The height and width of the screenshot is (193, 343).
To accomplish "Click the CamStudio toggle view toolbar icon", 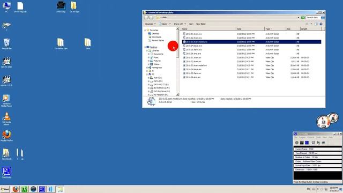I will click(x=313, y=143).
